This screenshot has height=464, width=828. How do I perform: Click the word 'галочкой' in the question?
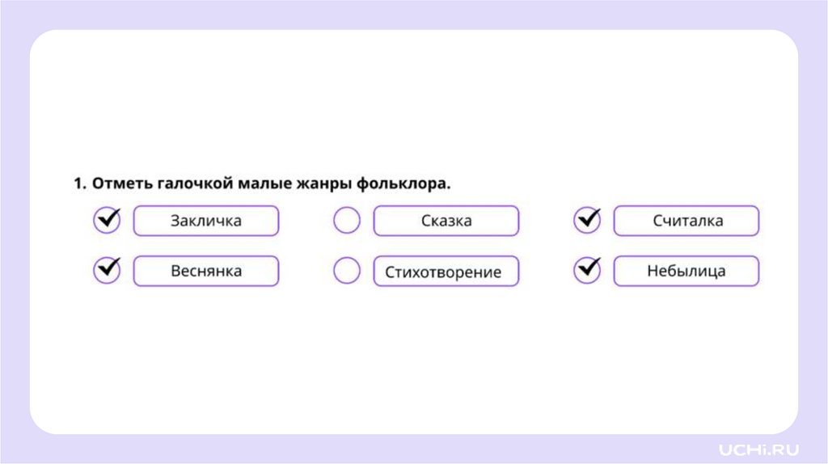click(194, 184)
